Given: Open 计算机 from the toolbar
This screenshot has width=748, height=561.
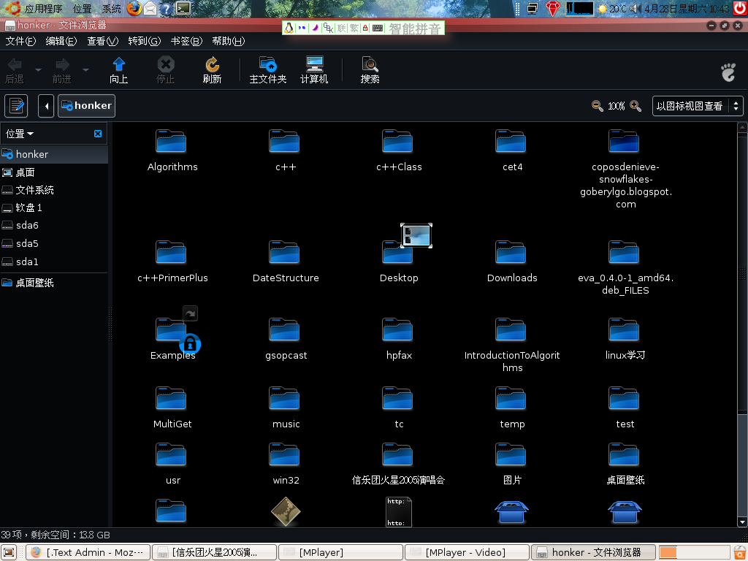Looking at the screenshot, I should [314, 70].
